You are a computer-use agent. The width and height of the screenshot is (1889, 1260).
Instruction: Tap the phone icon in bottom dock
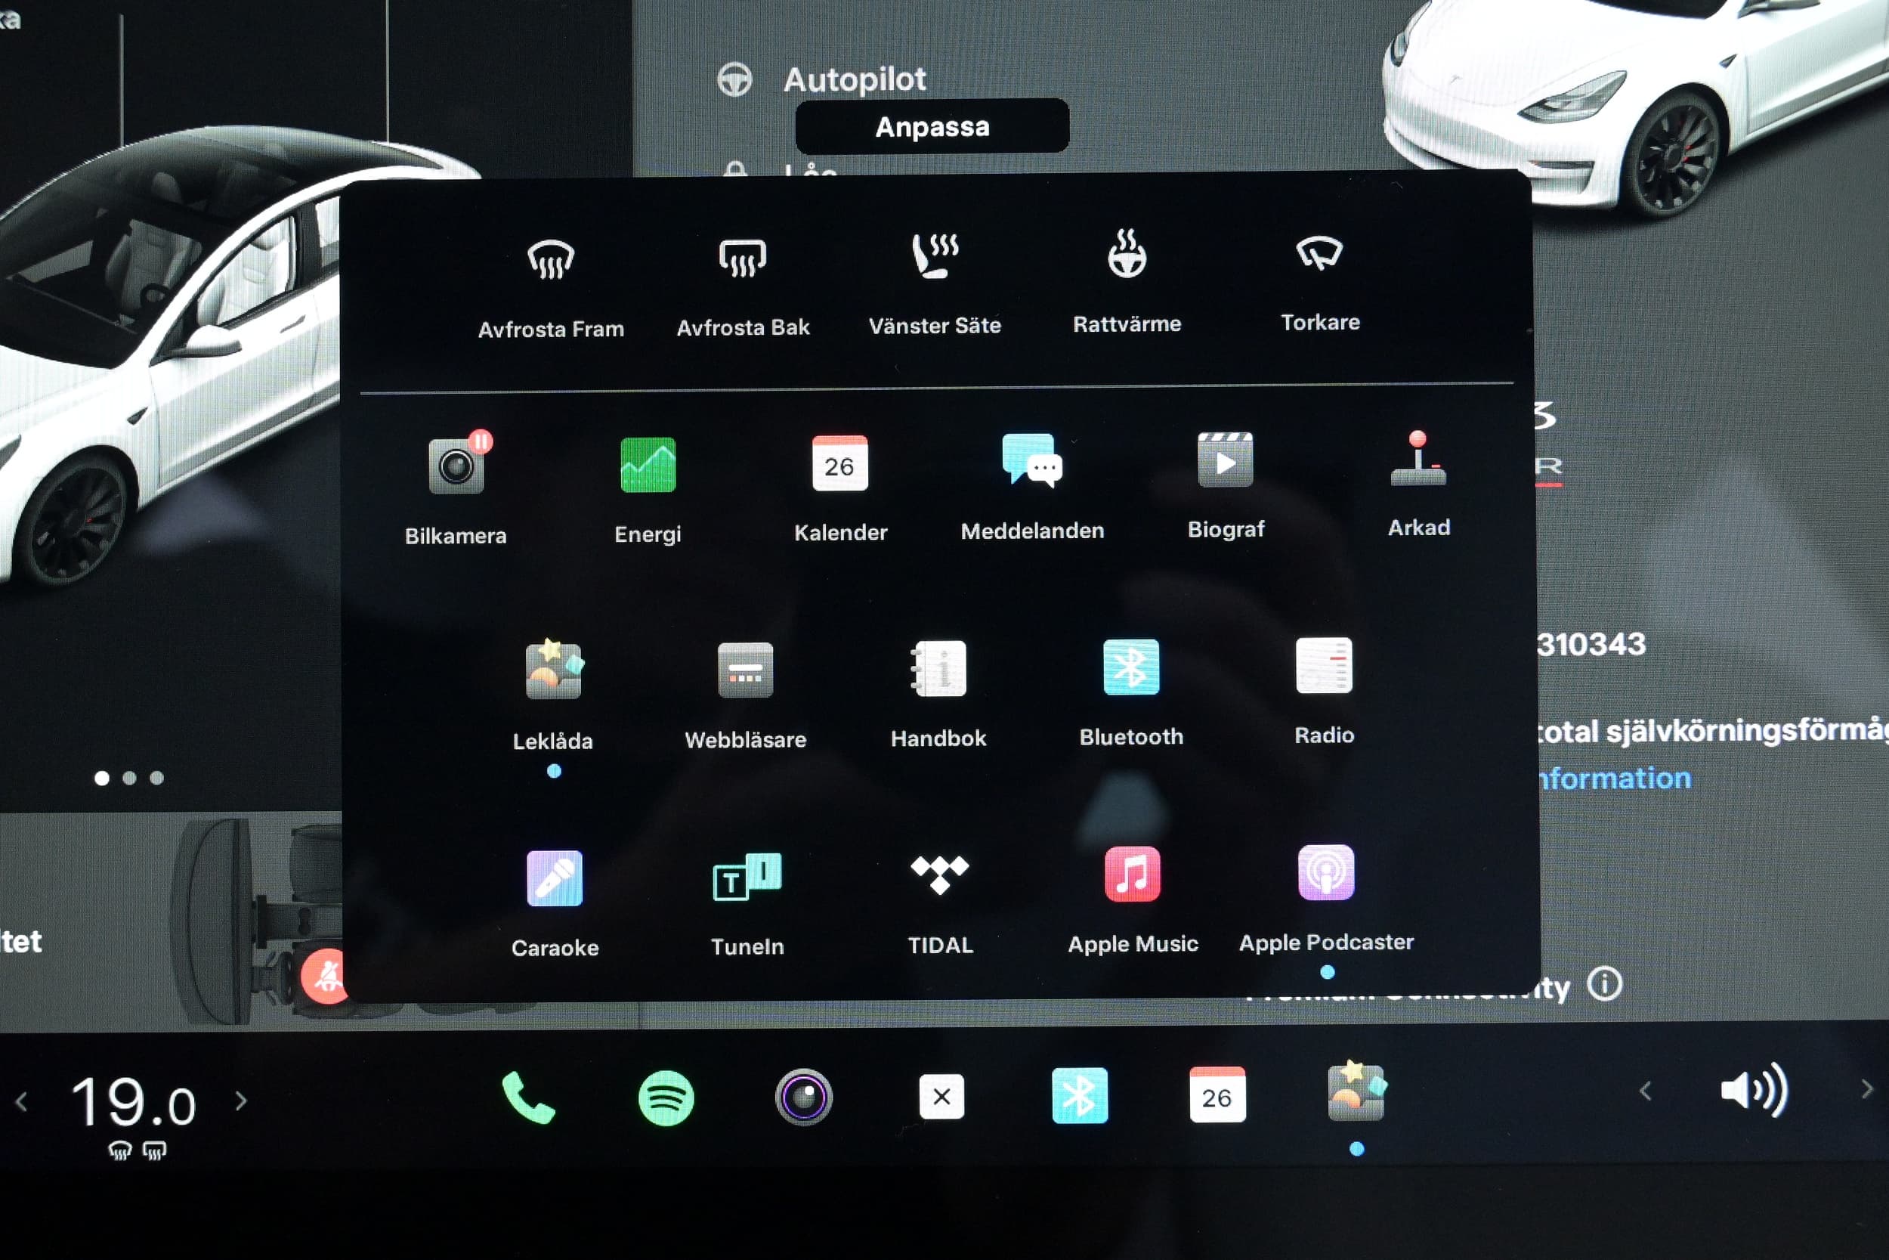point(527,1097)
